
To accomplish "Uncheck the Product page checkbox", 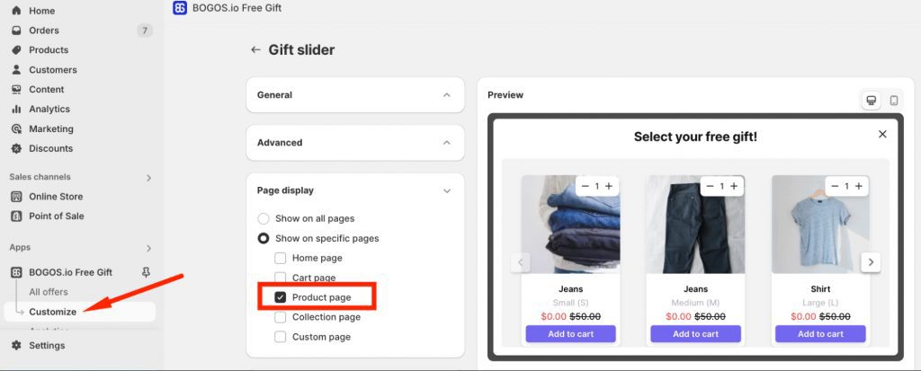I will 281,297.
